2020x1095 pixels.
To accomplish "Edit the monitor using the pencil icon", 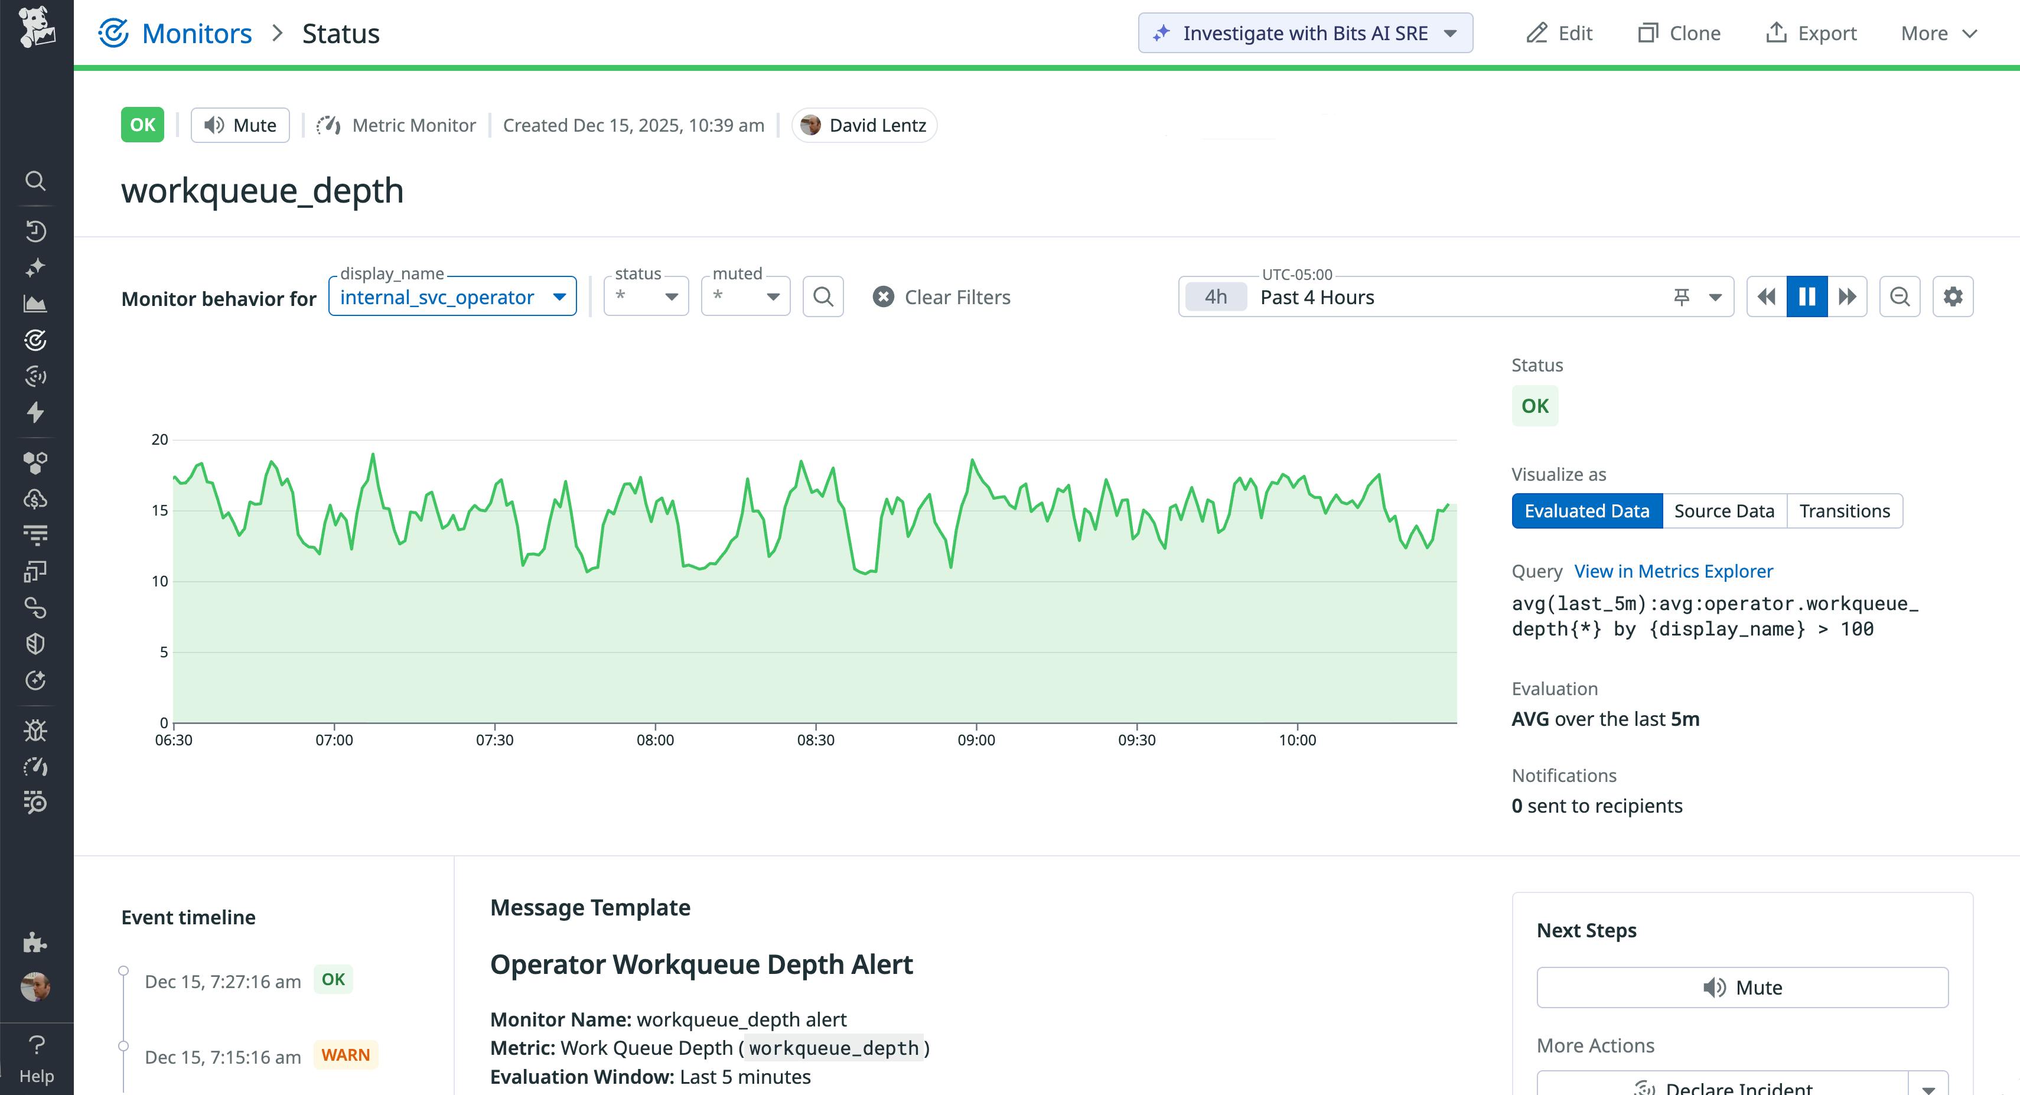I will (x=1560, y=33).
